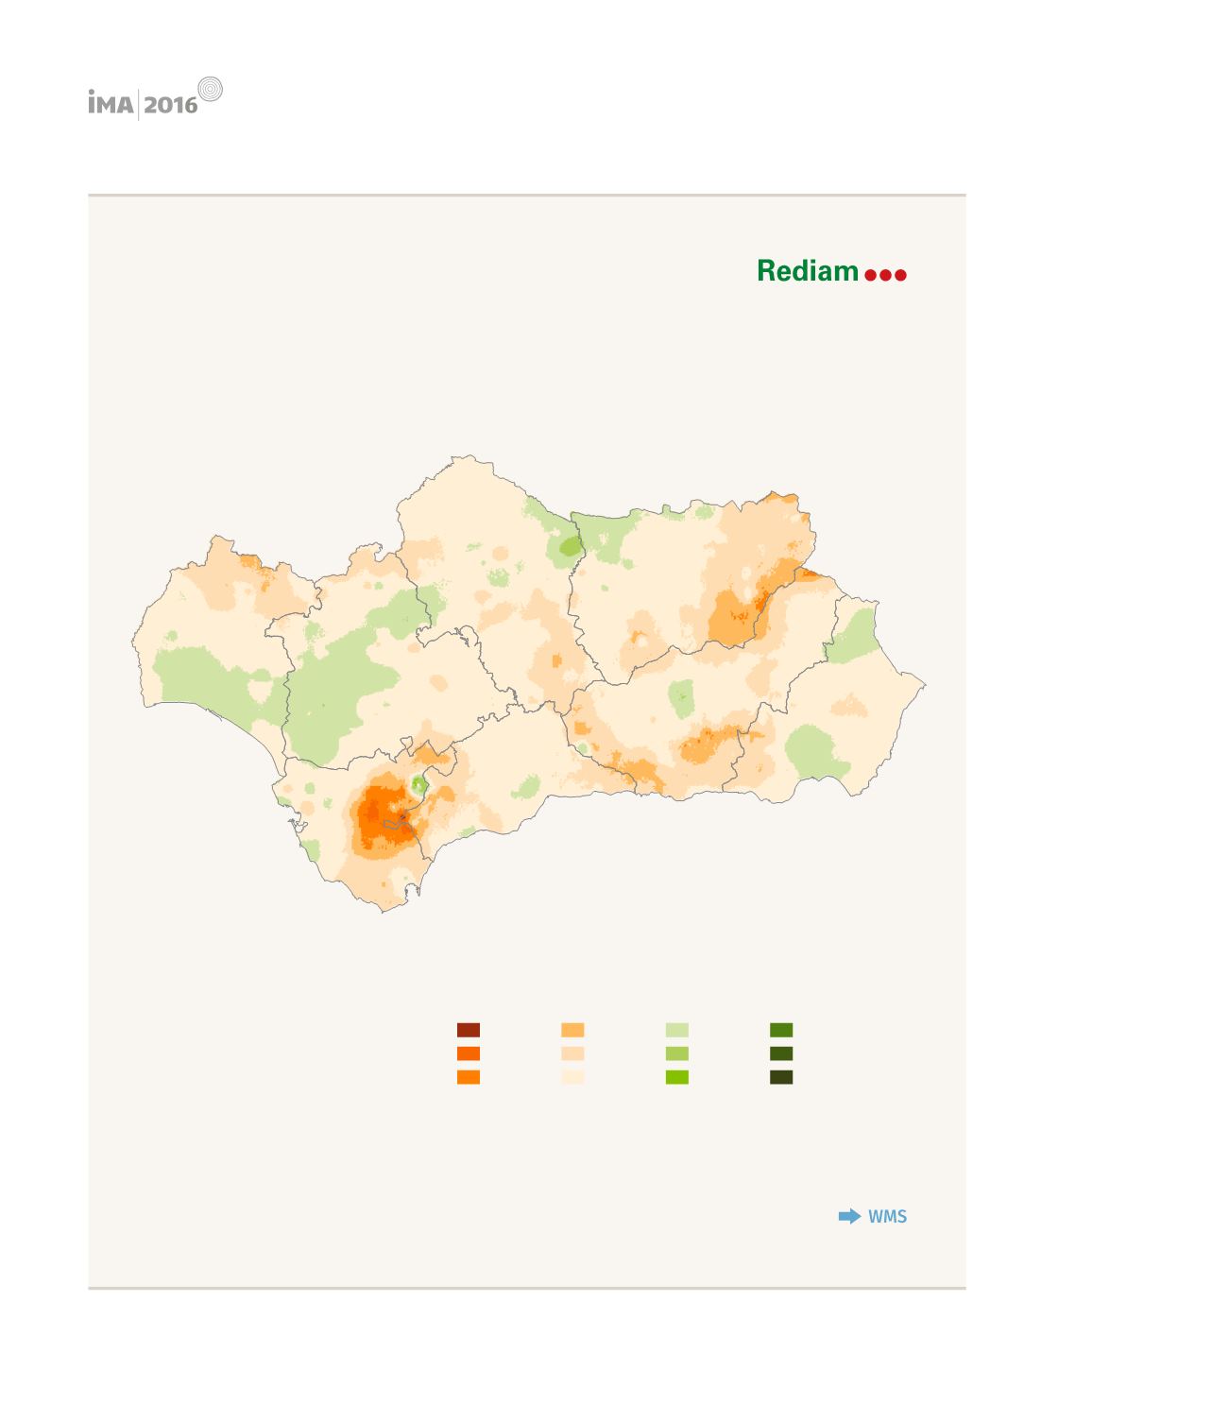Screen dimensions: 1229x1404
Task: Click the spiral icon above 2016
Action: coord(211,89)
